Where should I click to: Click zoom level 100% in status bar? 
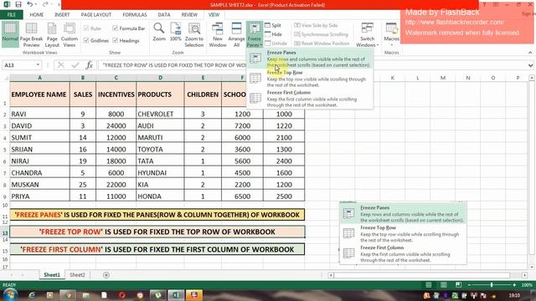point(527,284)
